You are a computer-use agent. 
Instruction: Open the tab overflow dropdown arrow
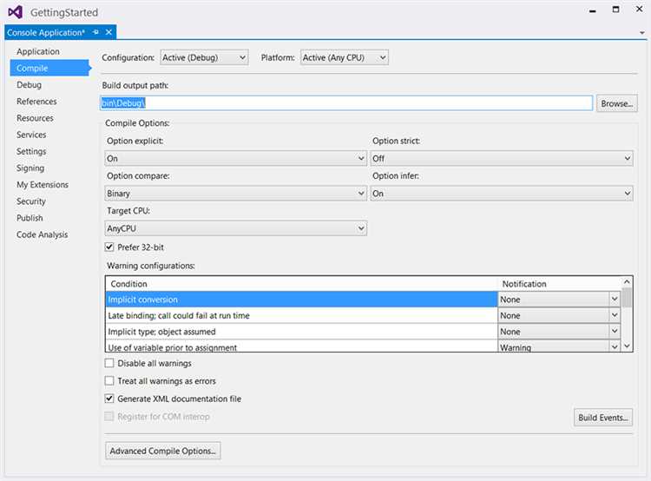pos(641,32)
